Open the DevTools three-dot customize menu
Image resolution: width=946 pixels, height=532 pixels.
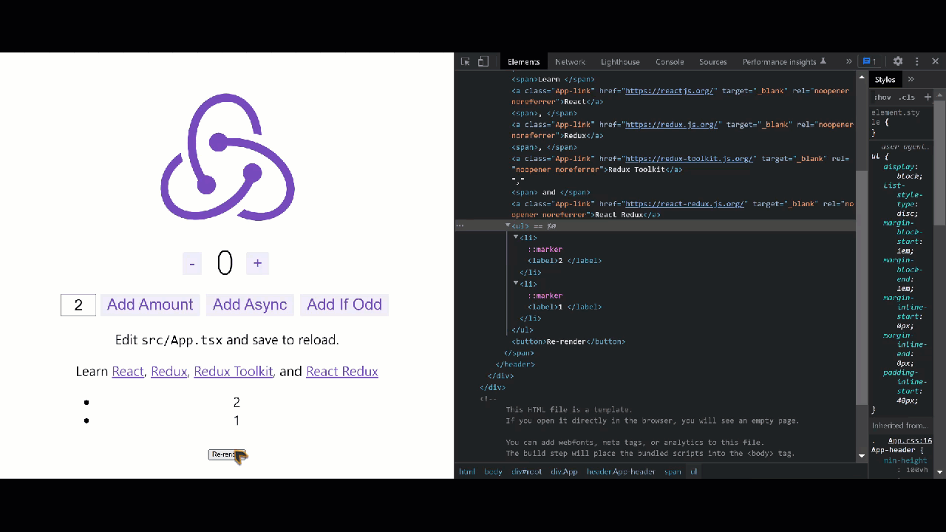pos(916,61)
